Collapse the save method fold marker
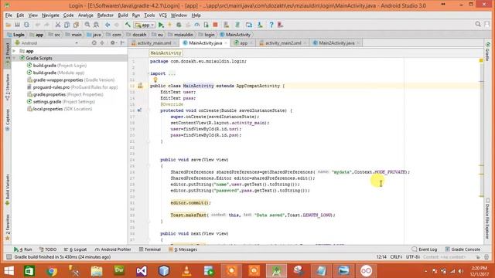The height and width of the screenshot is (278, 495). point(148,166)
